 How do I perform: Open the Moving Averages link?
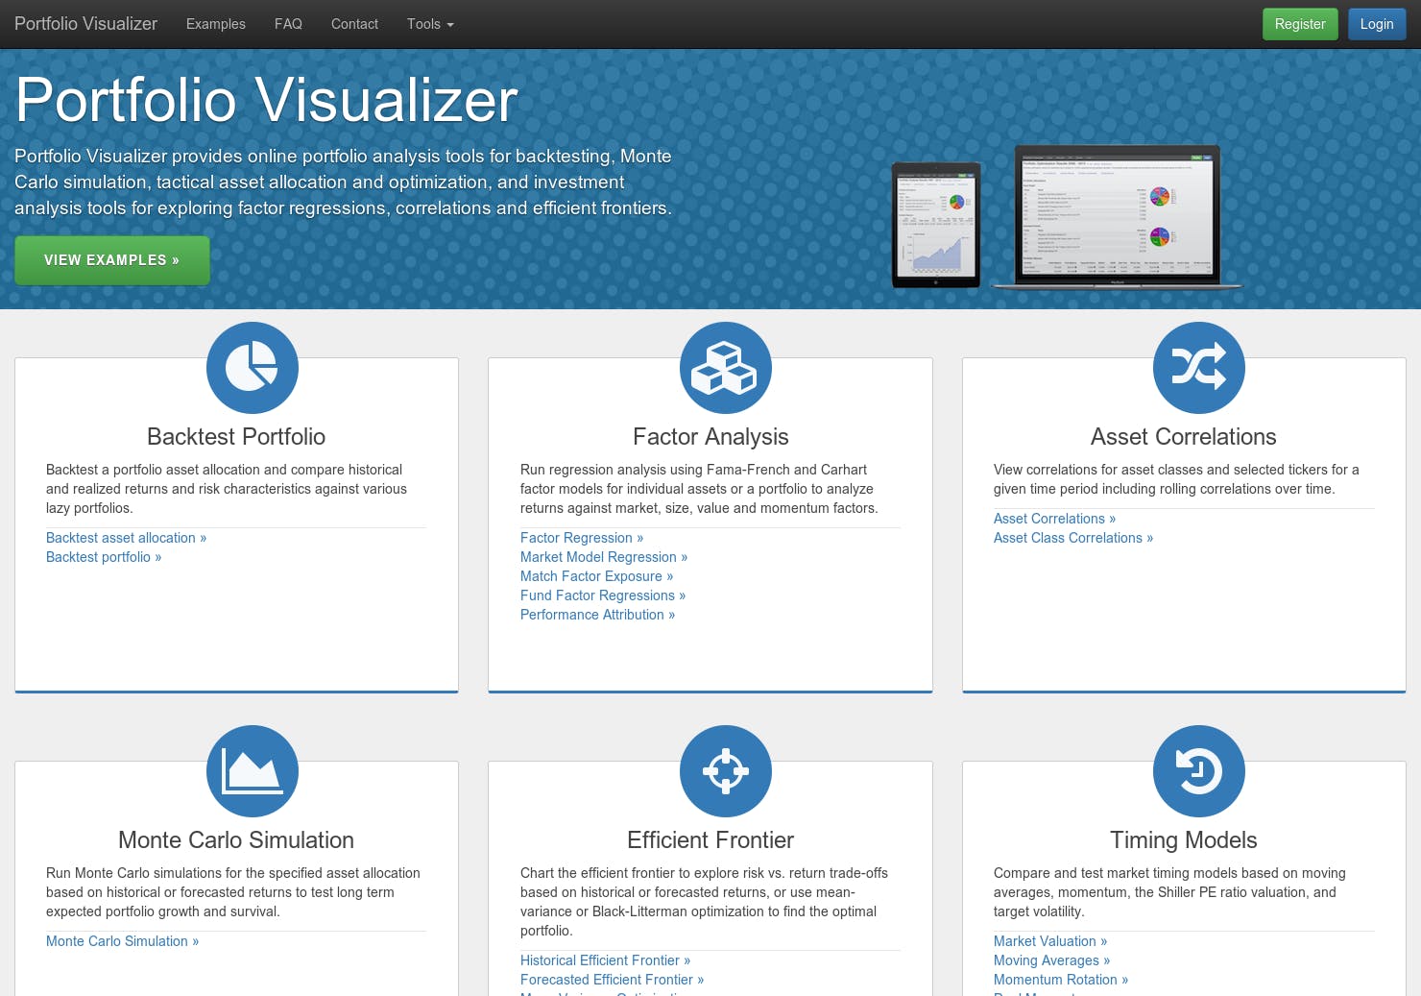coord(1052,960)
